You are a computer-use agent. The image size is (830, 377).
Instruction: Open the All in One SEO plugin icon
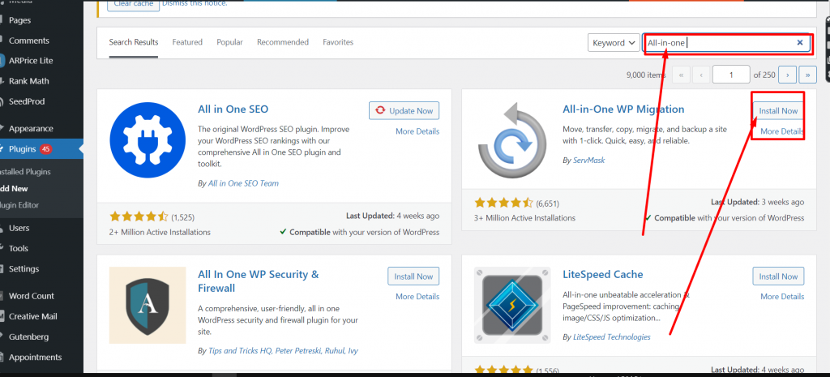[x=148, y=139]
